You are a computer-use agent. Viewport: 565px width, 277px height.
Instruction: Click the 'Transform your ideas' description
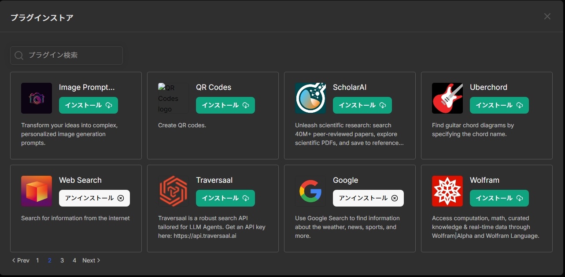(x=69, y=134)
